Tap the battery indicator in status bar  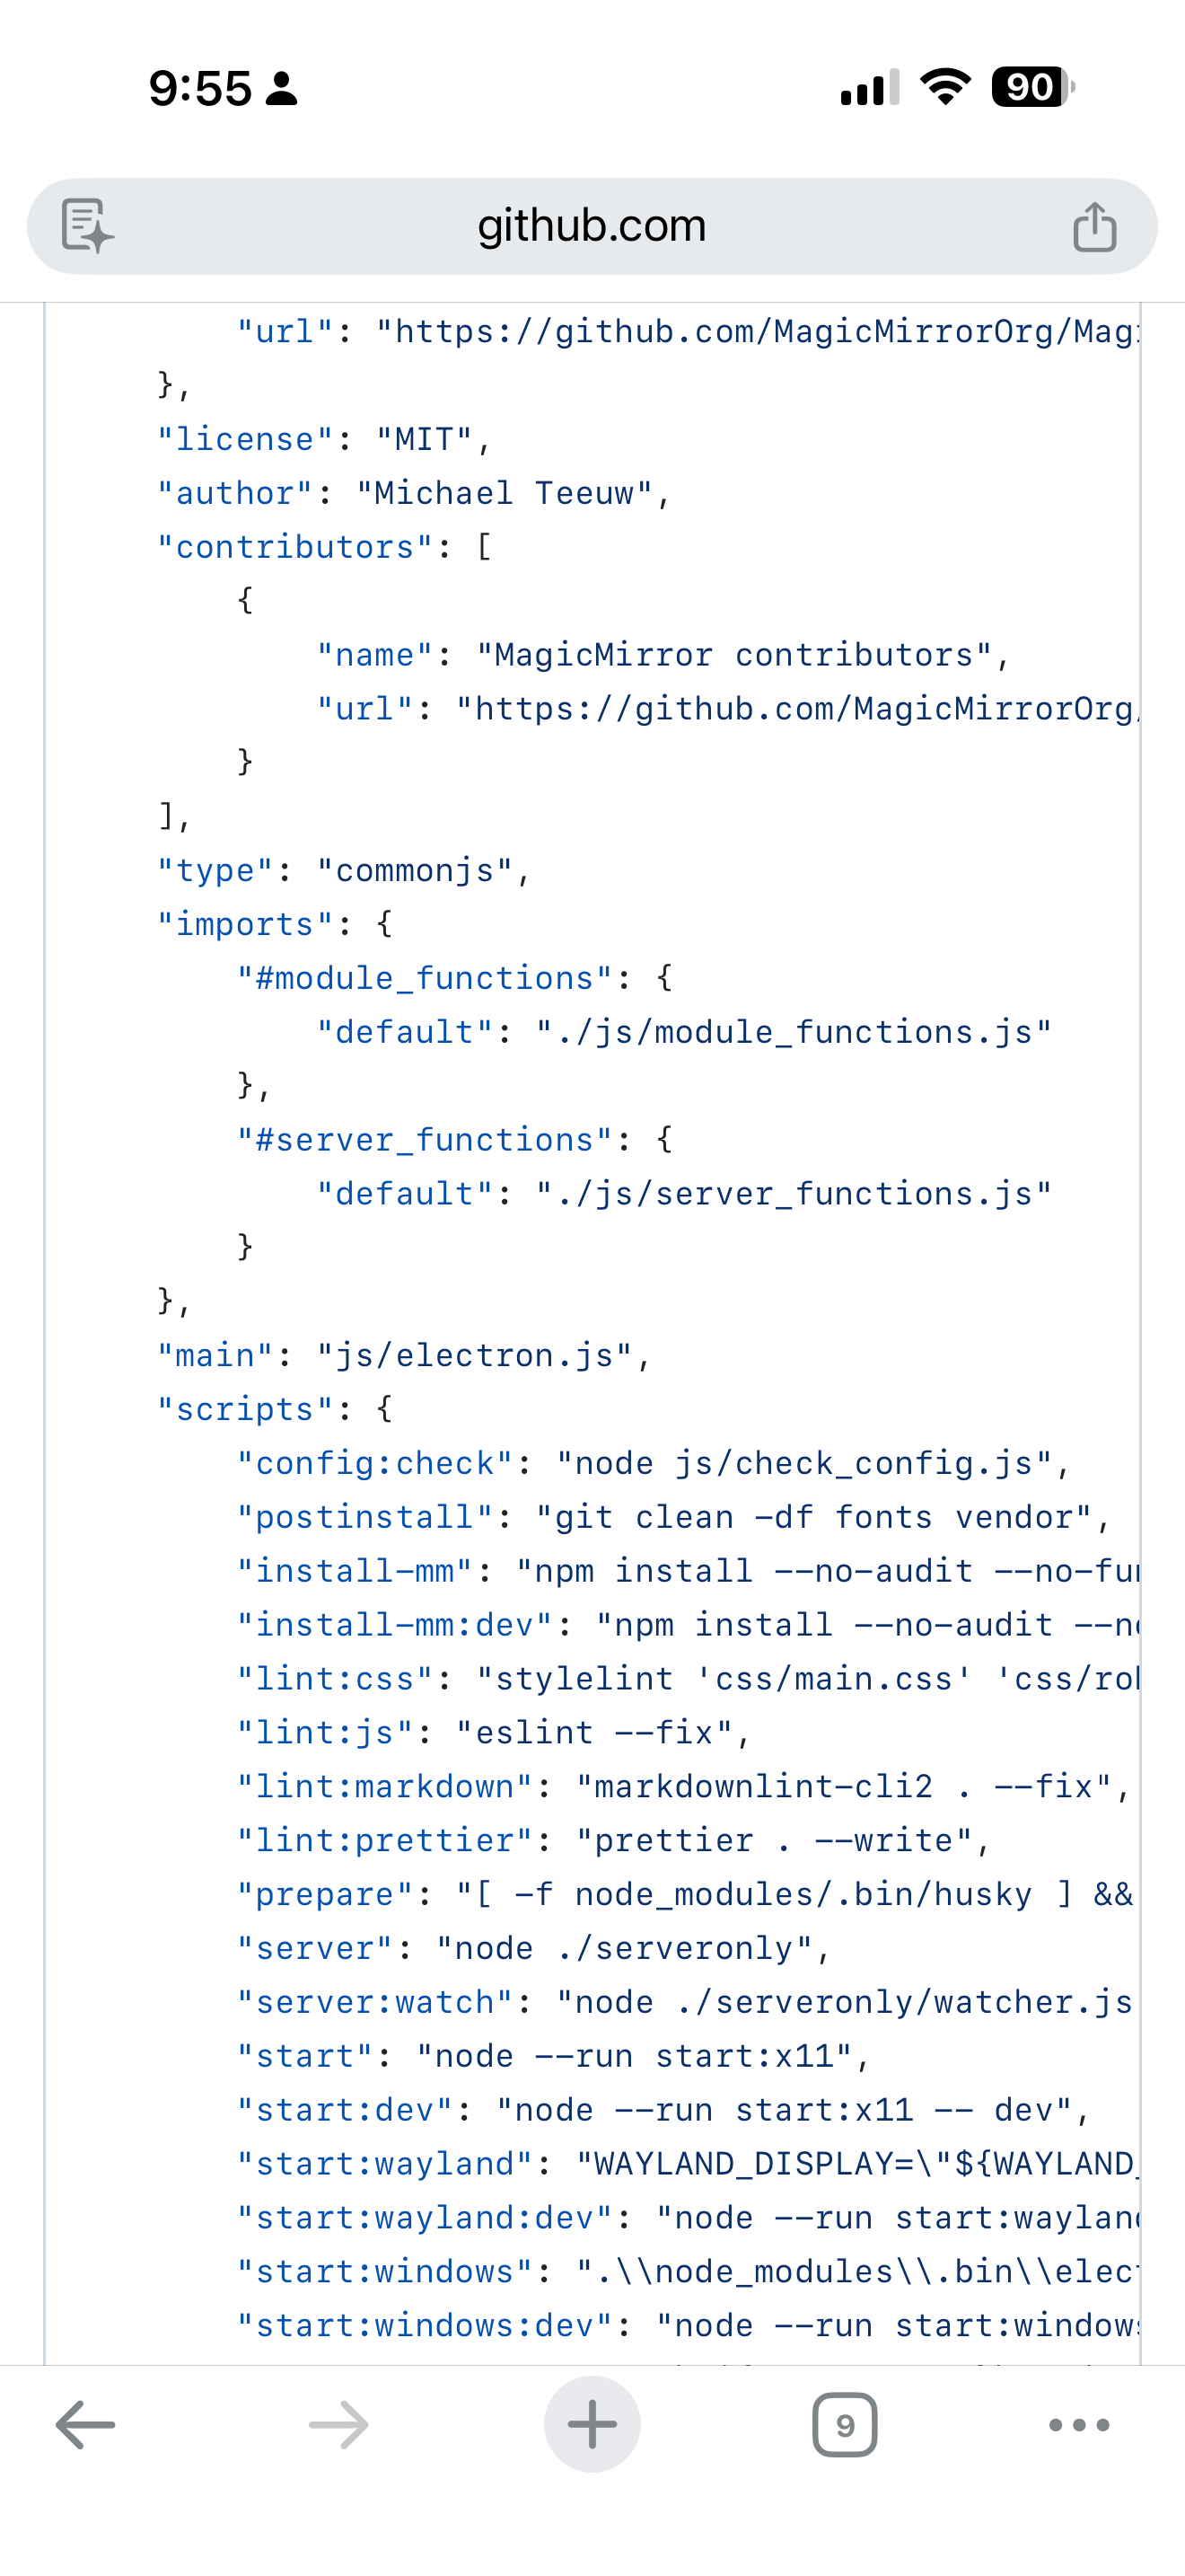[x=1032, y=88]
